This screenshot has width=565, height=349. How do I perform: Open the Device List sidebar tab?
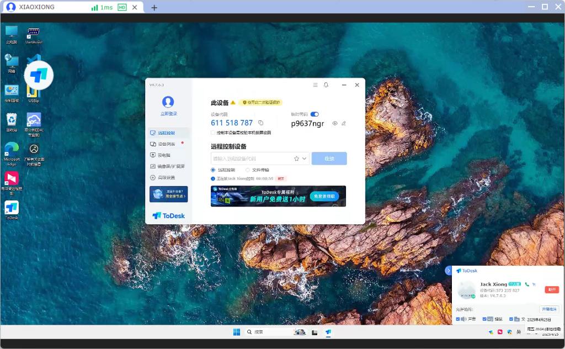click(169, 144)
